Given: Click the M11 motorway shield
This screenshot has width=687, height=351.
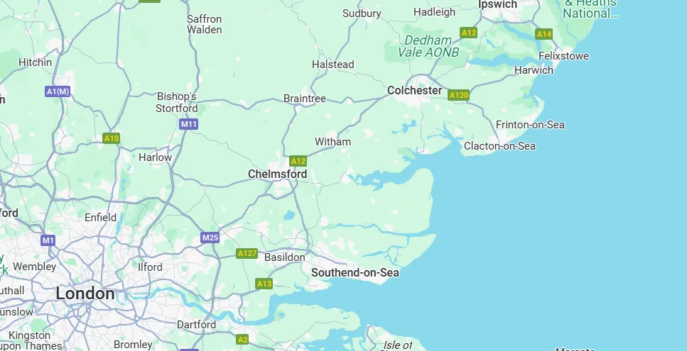Looking at the screenshot, I should click(x=189, y=124).
